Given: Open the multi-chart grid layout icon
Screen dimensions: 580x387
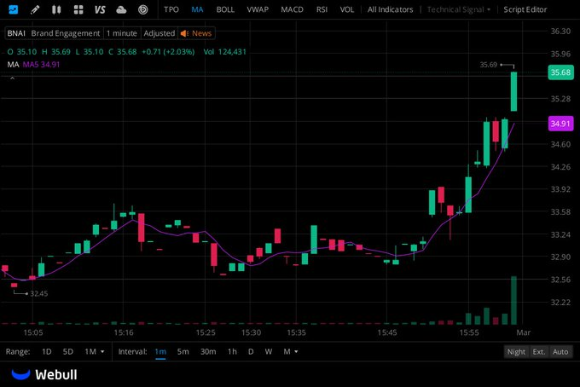Looking at the screenshot, I should [78, 9].
